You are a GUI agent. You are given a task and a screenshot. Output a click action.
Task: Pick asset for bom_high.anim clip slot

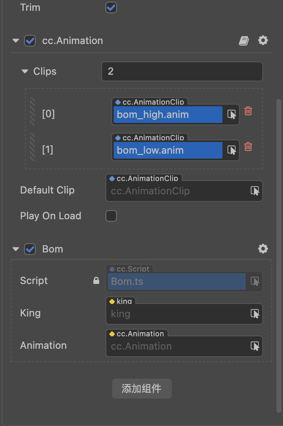coord(232,115)
